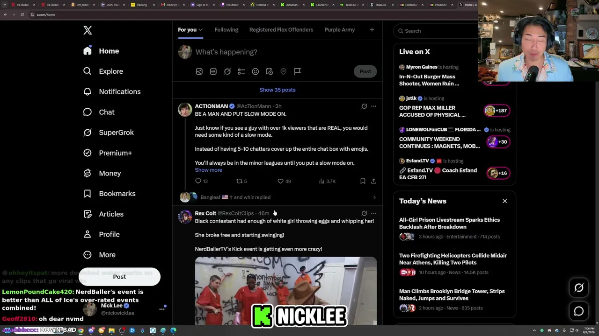Open the Explore page
599x336 pixels.
[x=103, y=71]
